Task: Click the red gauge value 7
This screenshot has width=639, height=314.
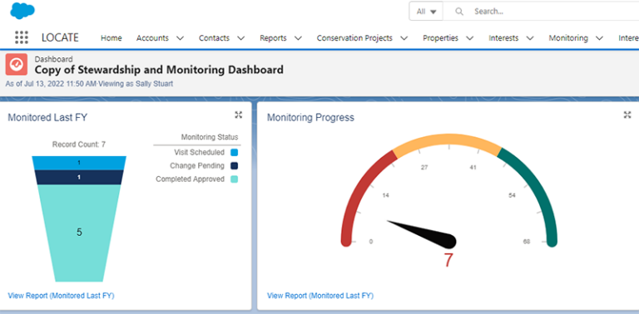Action: (x=448, y=260)
